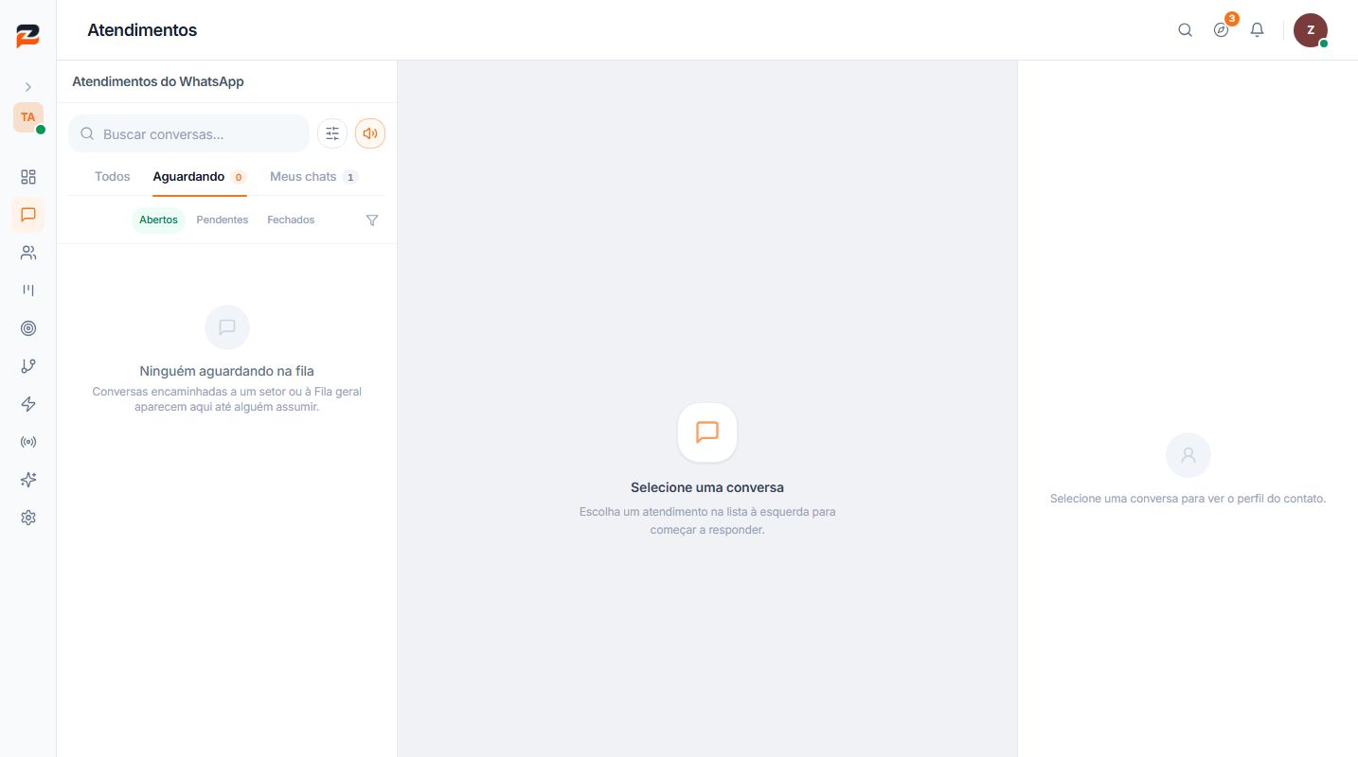Click the Ninguém aguardando na fila text
This screenshot has width=1358, height=757.
pyautogui.click(x=227, y=371)
